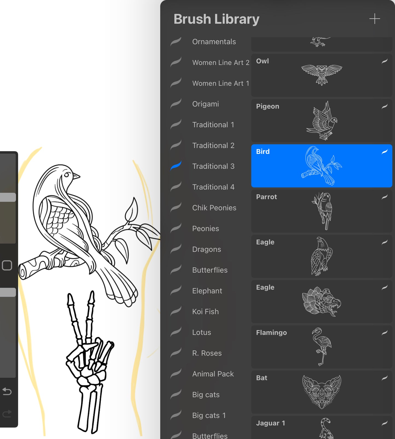Image resolution: width=395 pixels, height=439 pixels.
Task: Select the Owl brush
Action: pos(321,75)
